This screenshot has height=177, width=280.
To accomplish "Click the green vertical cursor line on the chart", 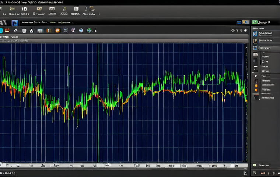I will (98, 103).
